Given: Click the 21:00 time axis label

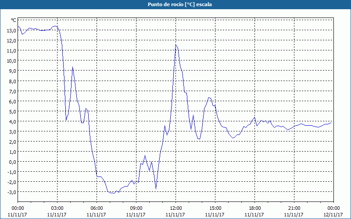Looking at the screenshot, I should [294, 208].
